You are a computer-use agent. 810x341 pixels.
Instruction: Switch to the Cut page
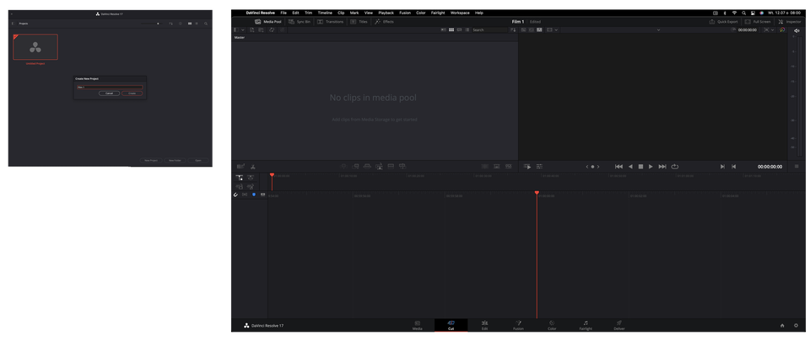point(451,325)
